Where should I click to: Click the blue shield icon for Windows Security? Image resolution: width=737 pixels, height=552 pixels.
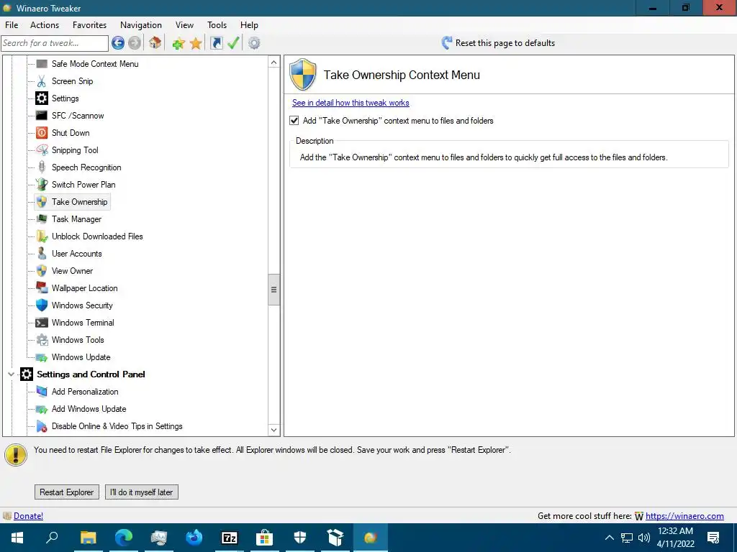42,305
